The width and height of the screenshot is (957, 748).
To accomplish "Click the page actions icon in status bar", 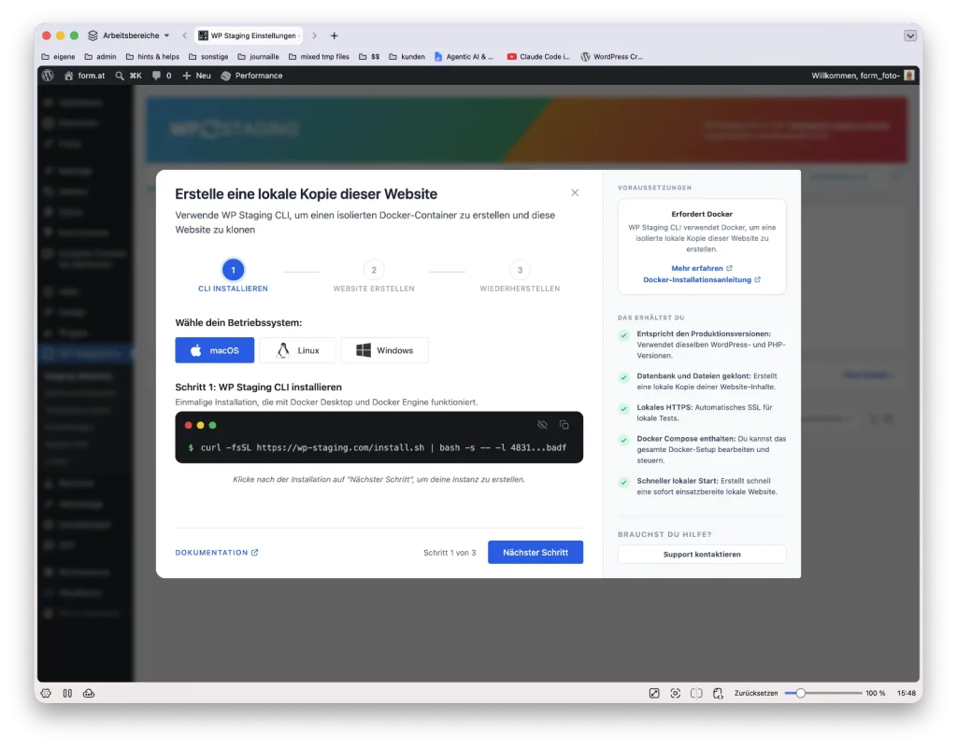I will pos(654,693).
